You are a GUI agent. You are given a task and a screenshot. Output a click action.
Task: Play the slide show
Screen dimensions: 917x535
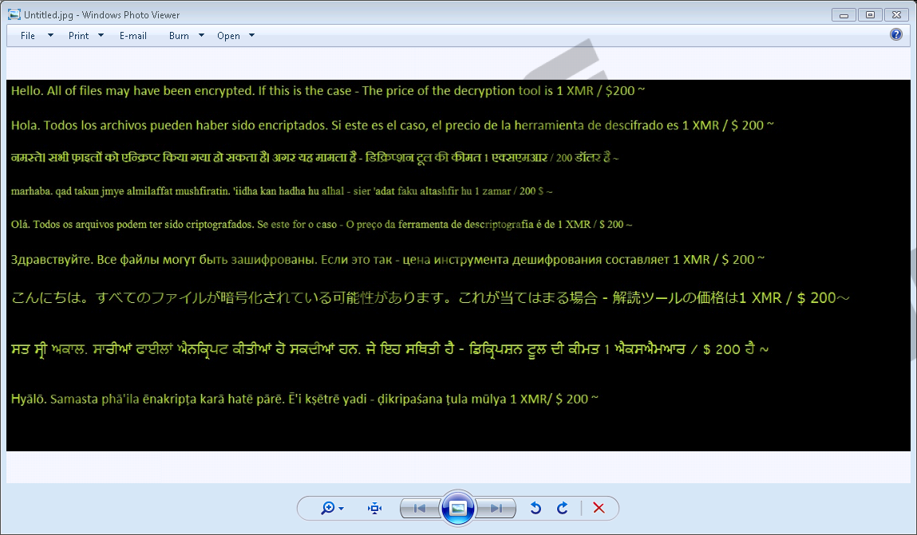(458, 508)
